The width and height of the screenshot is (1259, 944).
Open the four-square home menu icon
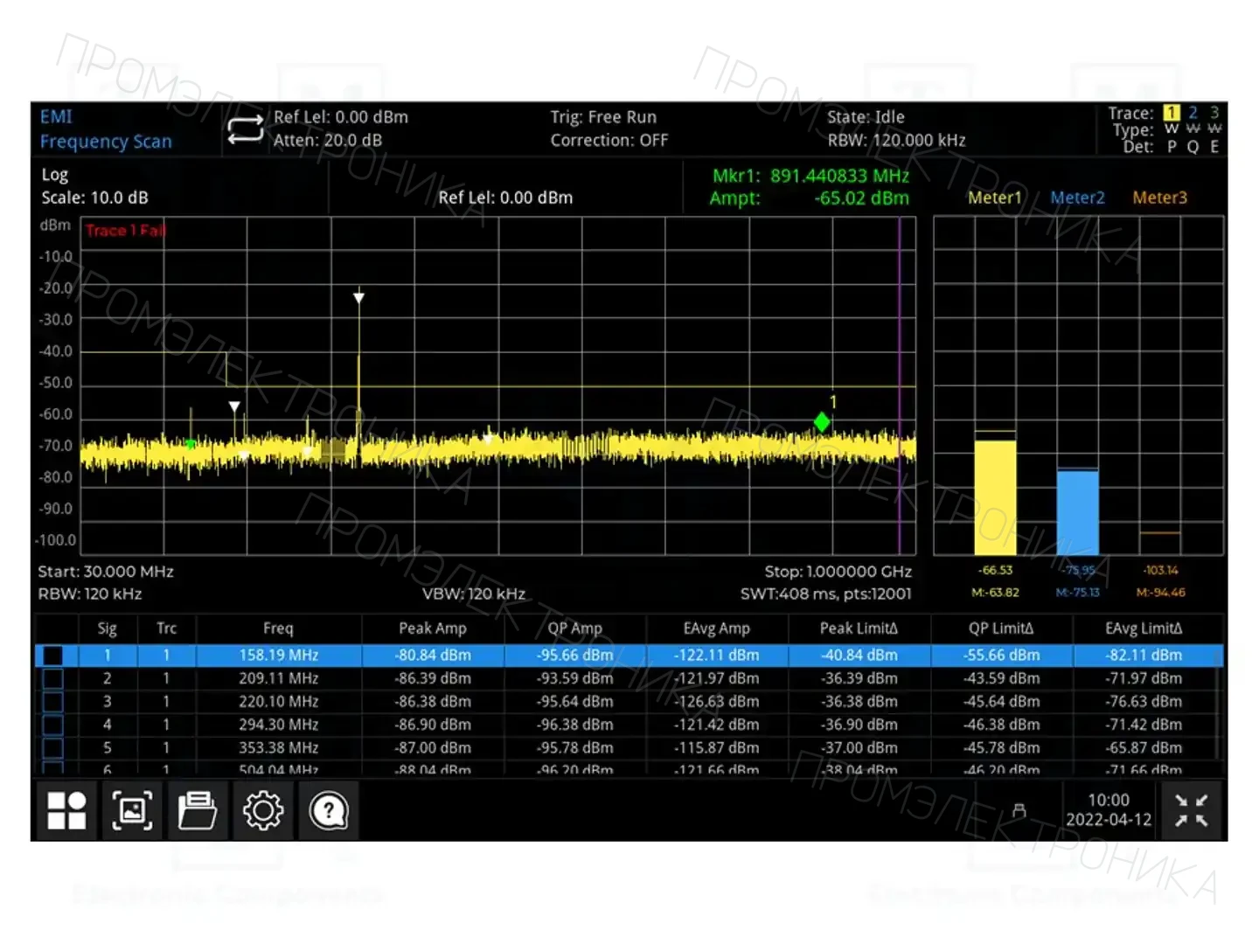[x=66, y=811]
